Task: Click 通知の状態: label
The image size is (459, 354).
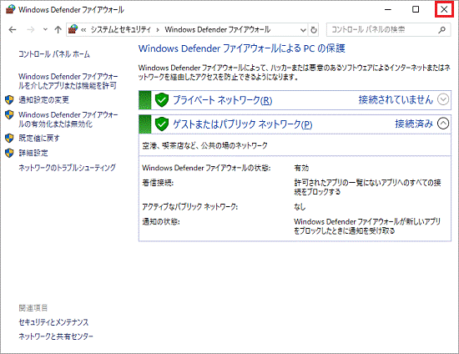Action: click(161, 221)
